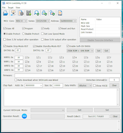The height and width of the screenshot is (133, 123).
Task: Open the File menu
Action: click(4, 8)
